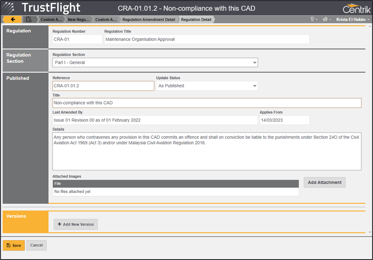Open the clipboard icon in the breadcrumb bar
373x260 pixels.
click(28, 19)
